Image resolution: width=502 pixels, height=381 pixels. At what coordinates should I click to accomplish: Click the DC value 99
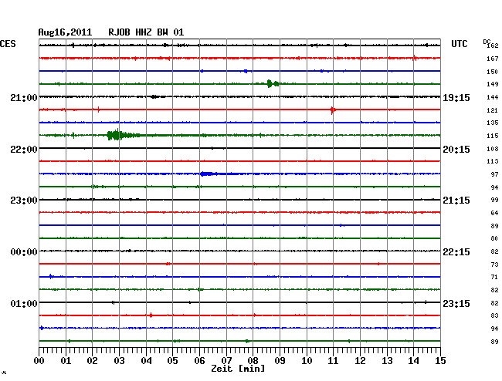point(494,200)
